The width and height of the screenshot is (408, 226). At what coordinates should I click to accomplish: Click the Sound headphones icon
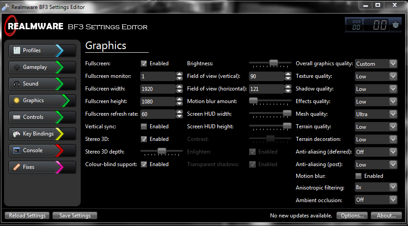[17, 84]
